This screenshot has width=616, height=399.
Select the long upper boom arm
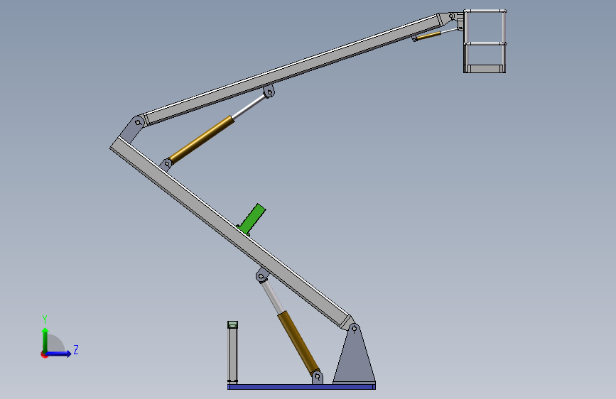click(293, 70)
